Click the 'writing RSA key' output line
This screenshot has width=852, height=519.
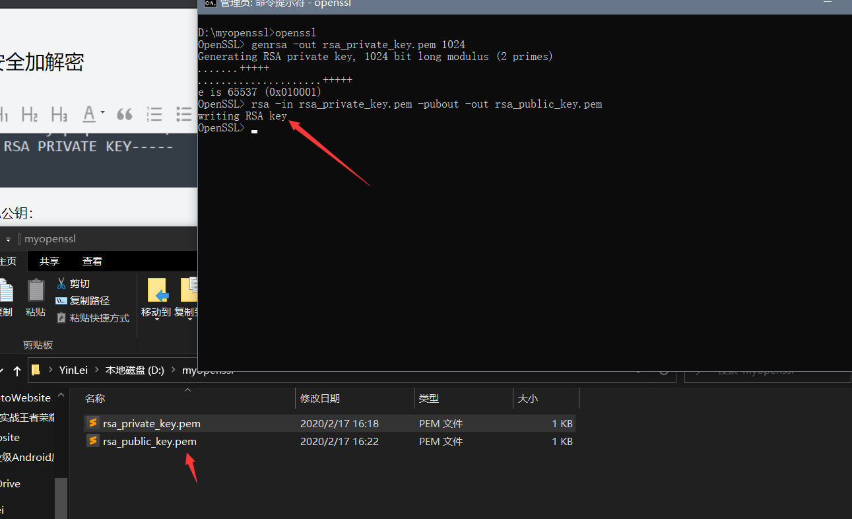point(242,116)
